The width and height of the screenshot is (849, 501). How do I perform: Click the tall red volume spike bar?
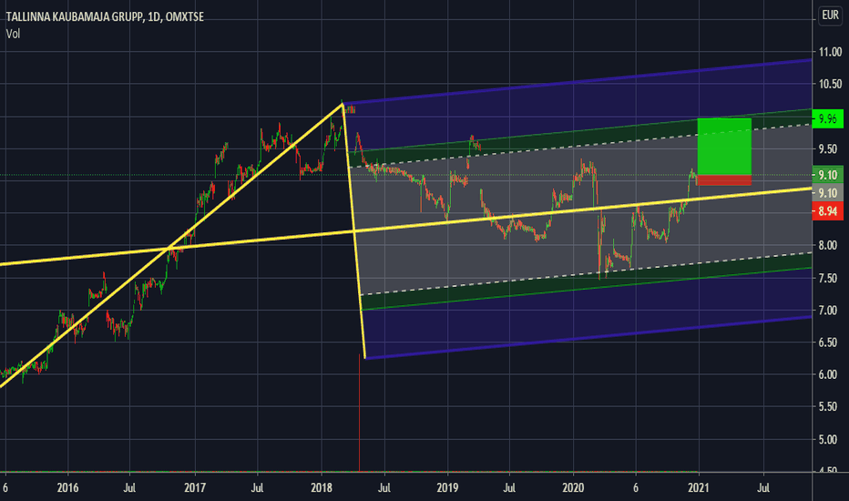coord(360,412)
